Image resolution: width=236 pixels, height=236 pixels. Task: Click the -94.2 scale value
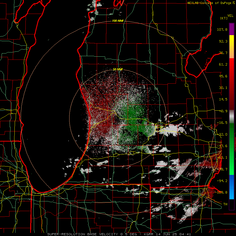coord(223,181)
